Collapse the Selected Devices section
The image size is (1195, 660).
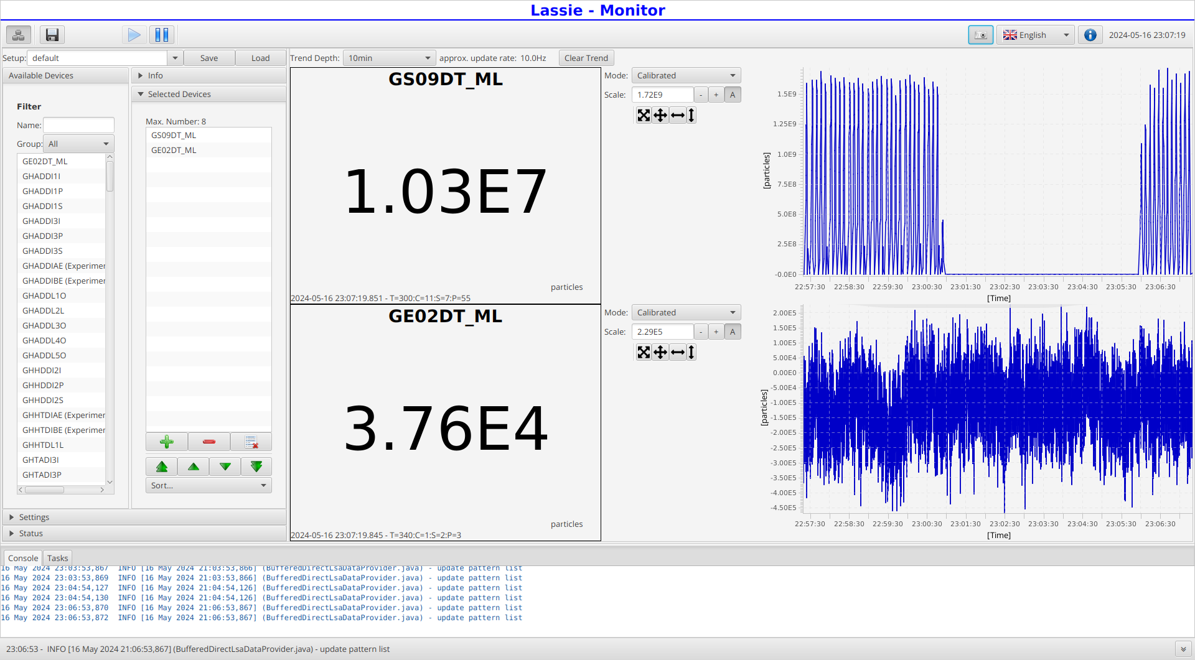point(209,94)
